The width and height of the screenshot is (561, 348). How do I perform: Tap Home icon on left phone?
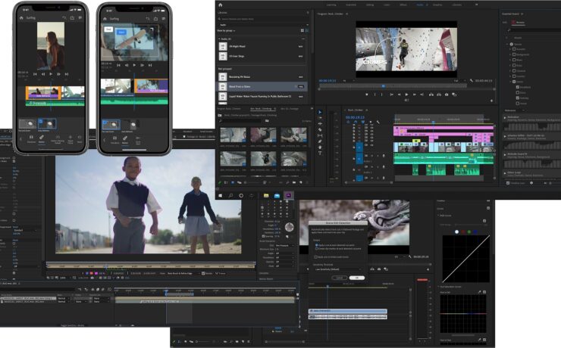pyautogui.click(x=21, y=17)
